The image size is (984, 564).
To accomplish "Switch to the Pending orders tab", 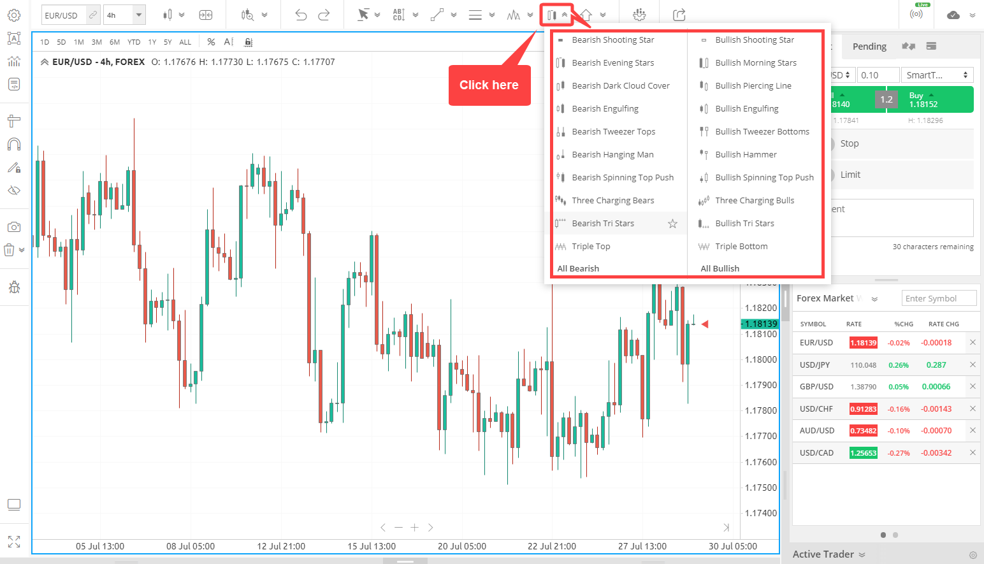I will point(869,46).
